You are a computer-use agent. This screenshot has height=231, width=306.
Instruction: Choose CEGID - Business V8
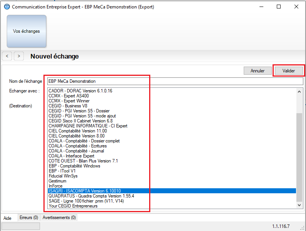tap(172, 106)
